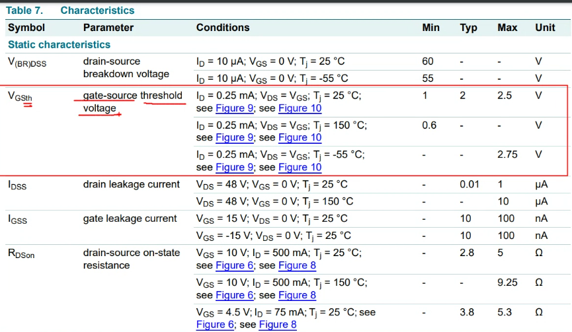Image resolution: width=572 pixels, height=332 pixels.
Task: Open Figure 6 link in RDSon 4.5 V row
Action: point(215,325)
